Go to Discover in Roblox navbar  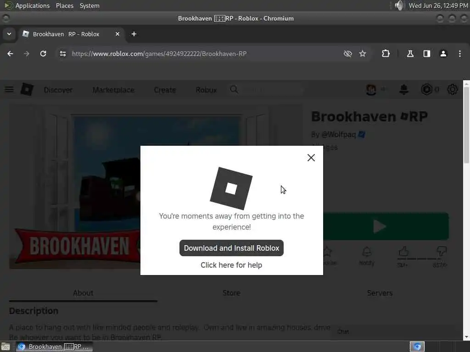tap(58, 90)
